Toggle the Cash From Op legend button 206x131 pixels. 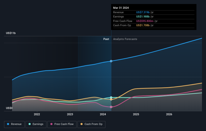tap(91, 124)
